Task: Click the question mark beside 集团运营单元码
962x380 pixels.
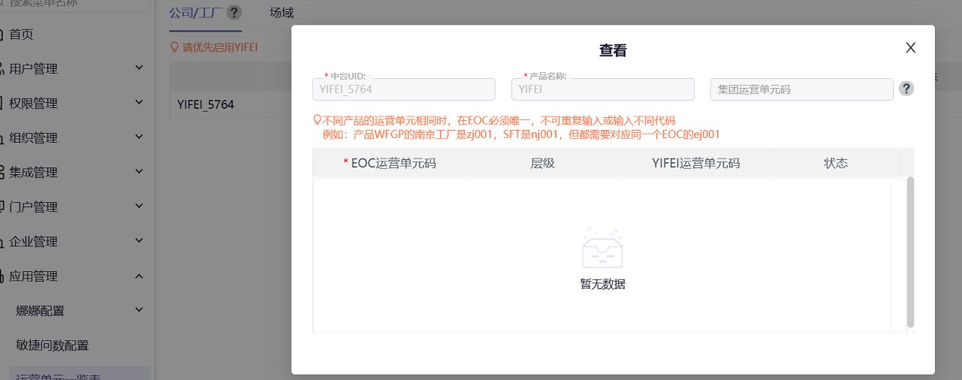Action: (x=906, y=89)
